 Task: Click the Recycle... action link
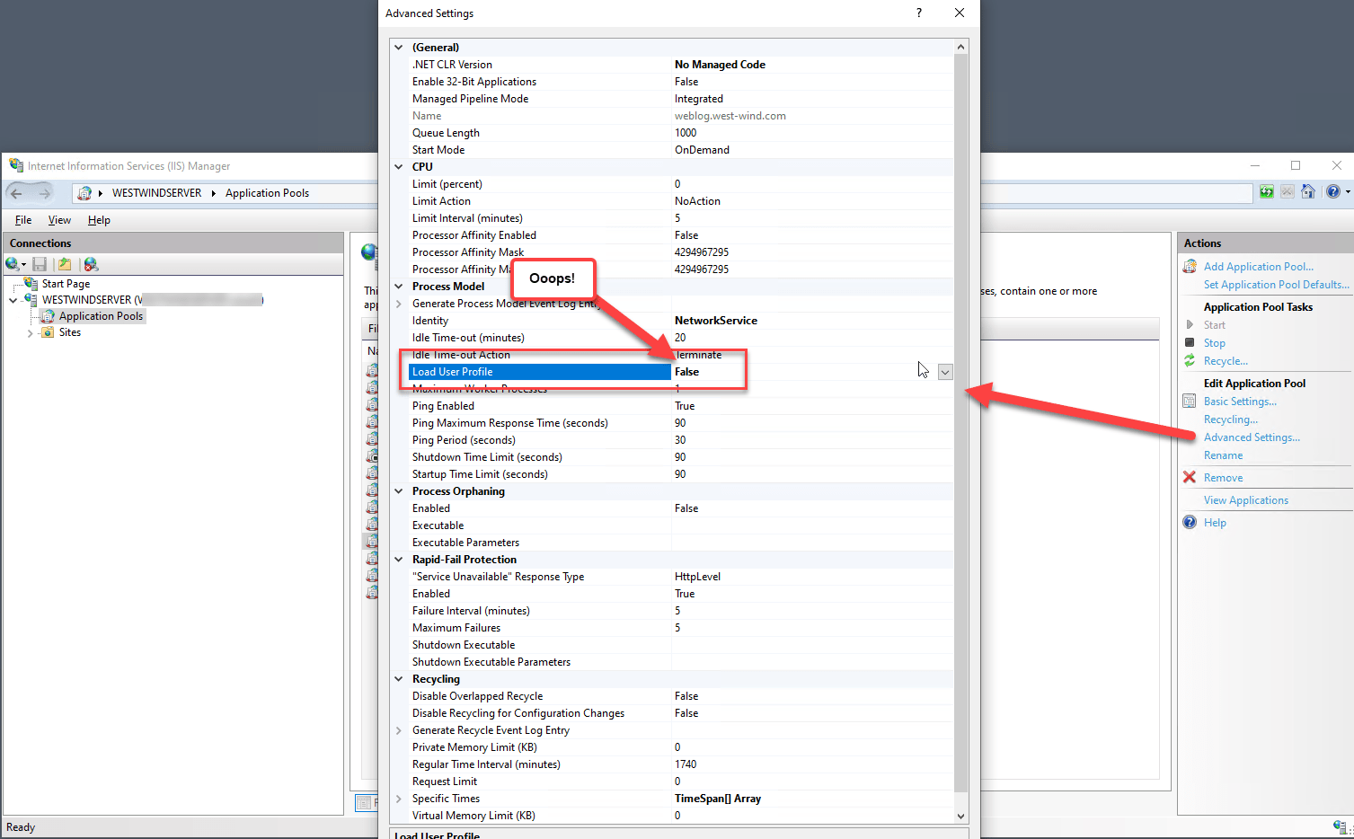click(1226, 361)
